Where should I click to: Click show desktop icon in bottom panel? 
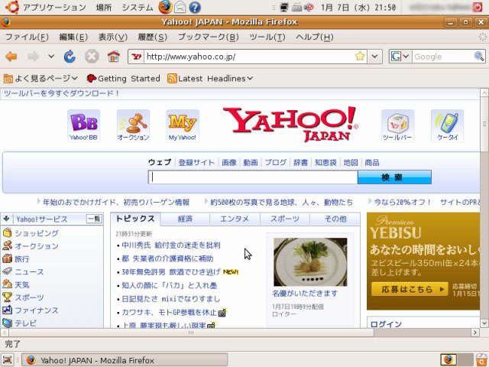tap(8, 360)
